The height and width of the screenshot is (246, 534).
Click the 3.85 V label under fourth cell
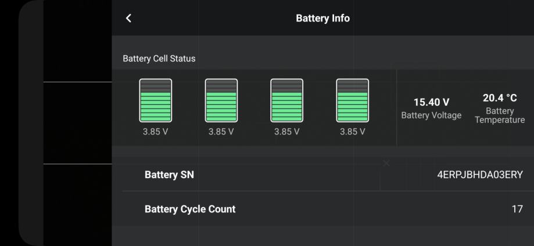pyautogui.click(x=352, y=132)
